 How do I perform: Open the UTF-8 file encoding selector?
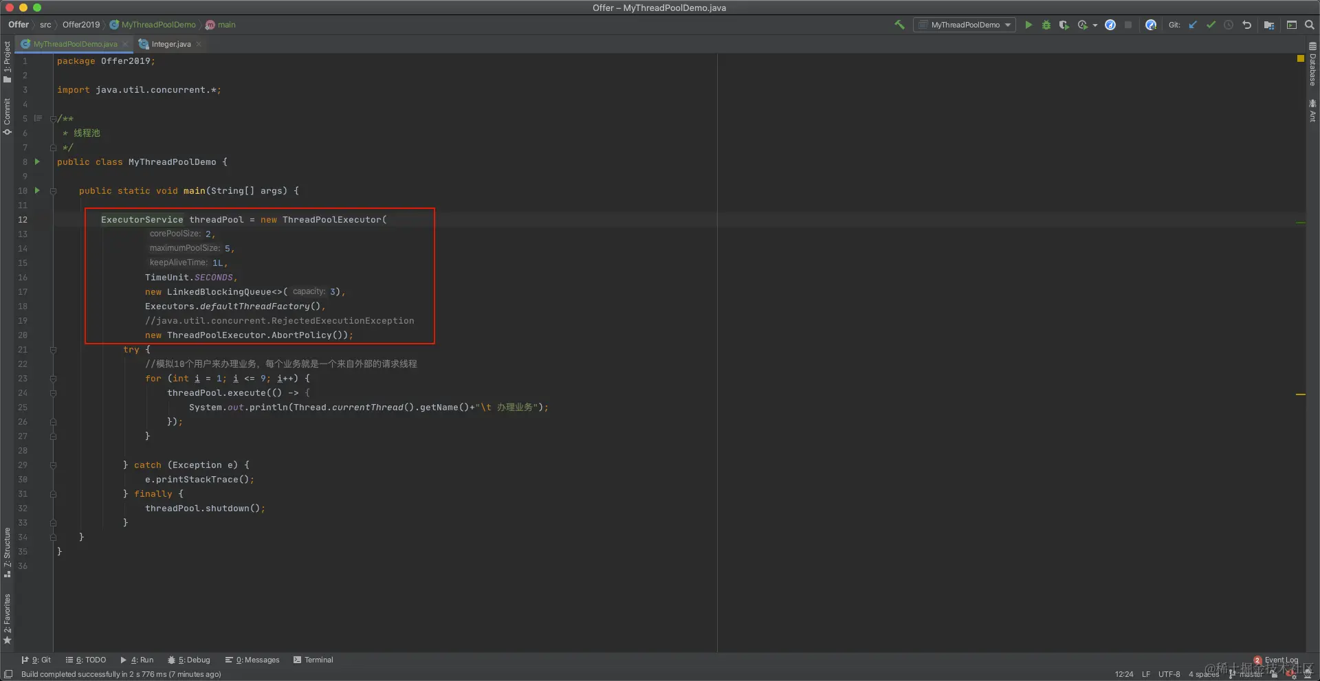pos(1169,674)
